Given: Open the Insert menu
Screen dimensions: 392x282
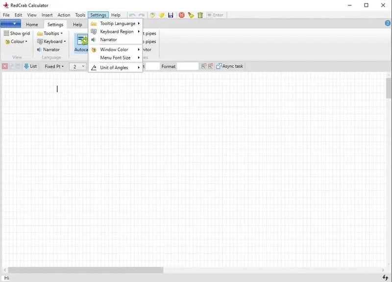Looking at the screenshot, I should click(47, 15).
